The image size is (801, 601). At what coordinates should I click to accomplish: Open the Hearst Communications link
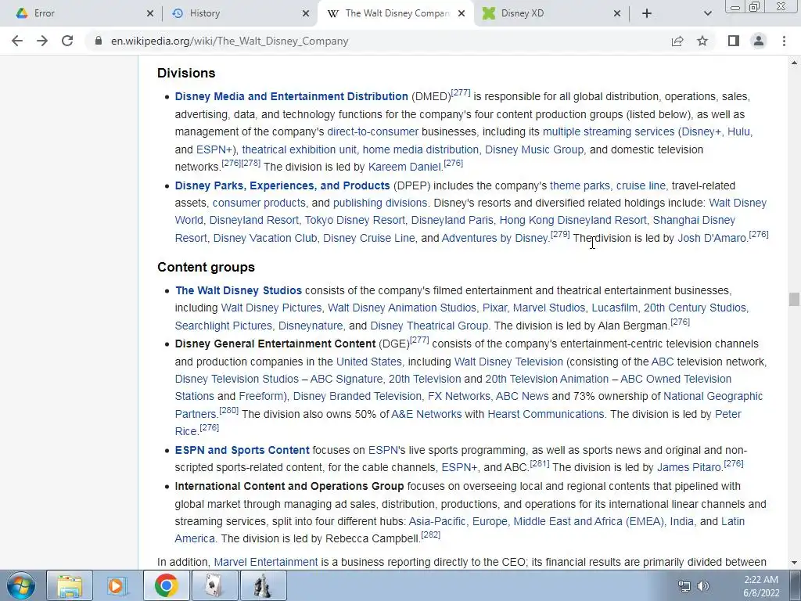(545, 415)
